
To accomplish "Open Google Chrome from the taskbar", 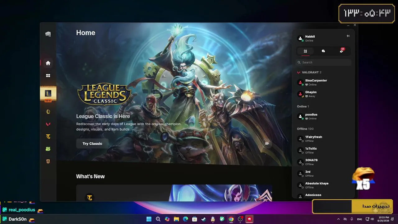I will tap(231, 219).
